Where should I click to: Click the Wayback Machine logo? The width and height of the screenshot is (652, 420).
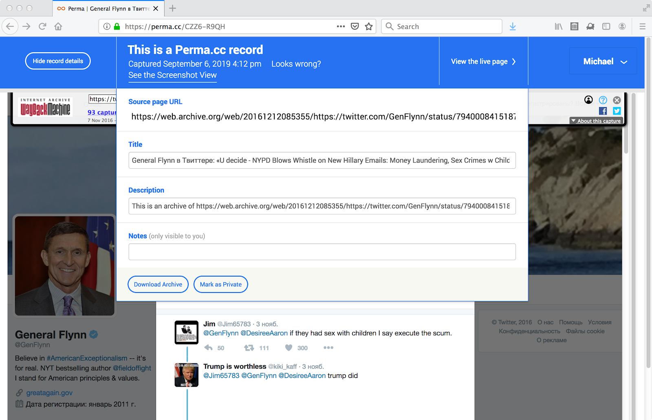pyautogui.click(x=45, y=107)
